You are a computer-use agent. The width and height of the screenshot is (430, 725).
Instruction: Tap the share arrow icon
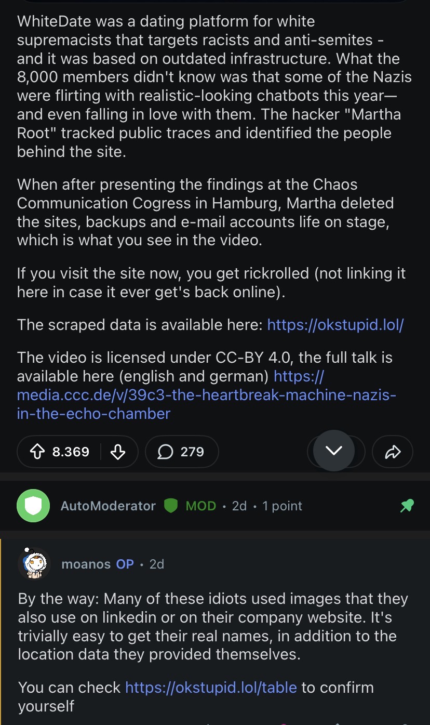tap(393, 452)
